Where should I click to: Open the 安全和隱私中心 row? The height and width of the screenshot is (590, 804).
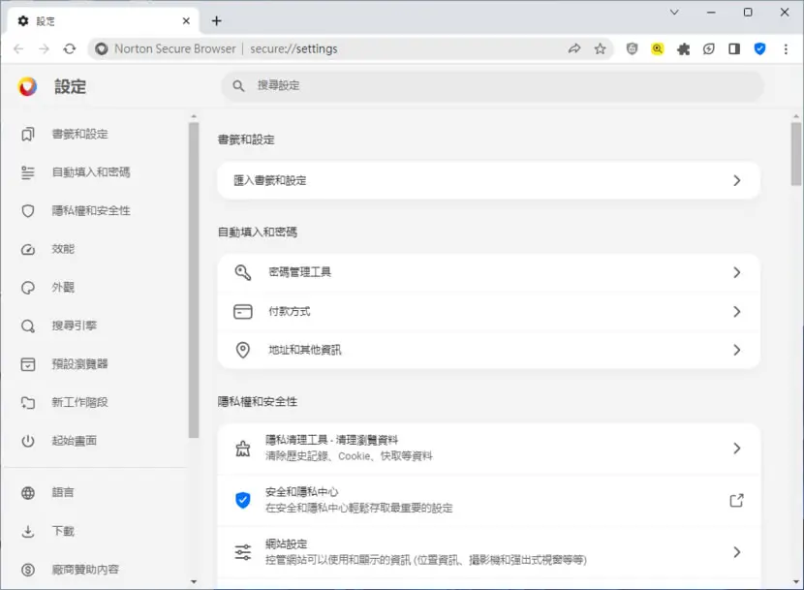click(x=488, y=500)
